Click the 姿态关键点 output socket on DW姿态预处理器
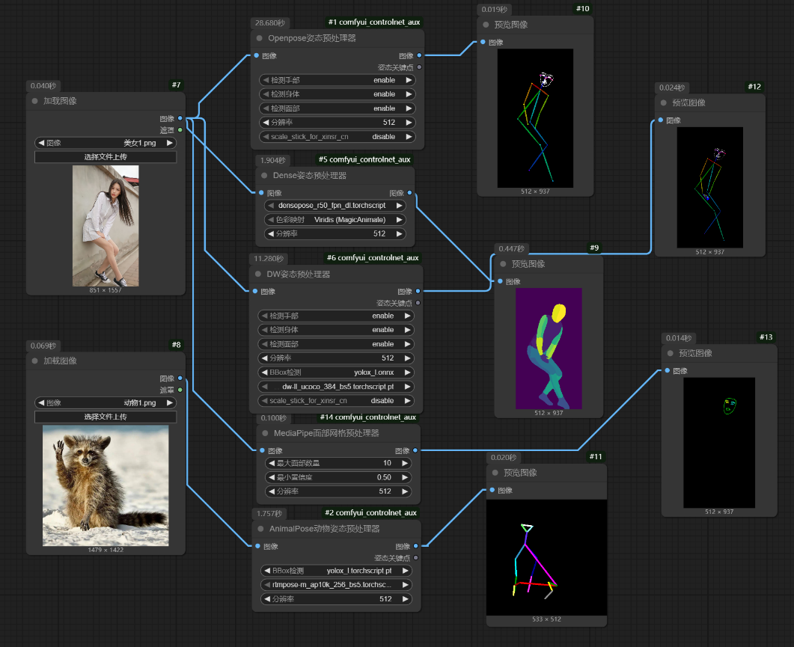 pos(418,302)
